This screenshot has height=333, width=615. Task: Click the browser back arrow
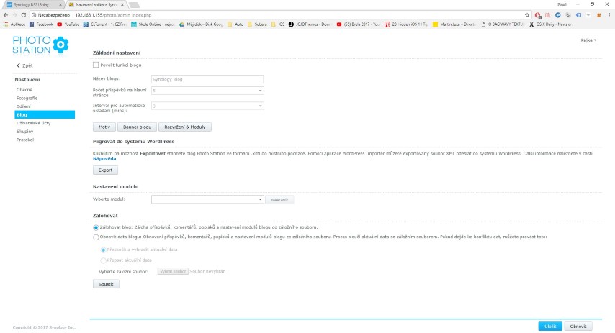(x=6, y=15)
